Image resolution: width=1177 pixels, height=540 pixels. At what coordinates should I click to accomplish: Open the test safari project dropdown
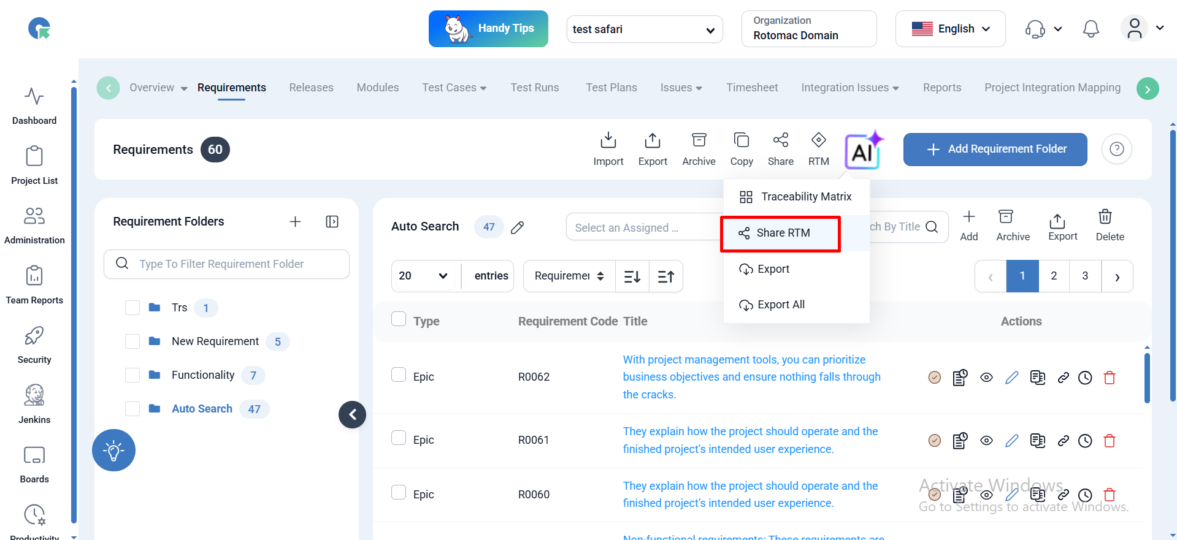tap(644, 29)
